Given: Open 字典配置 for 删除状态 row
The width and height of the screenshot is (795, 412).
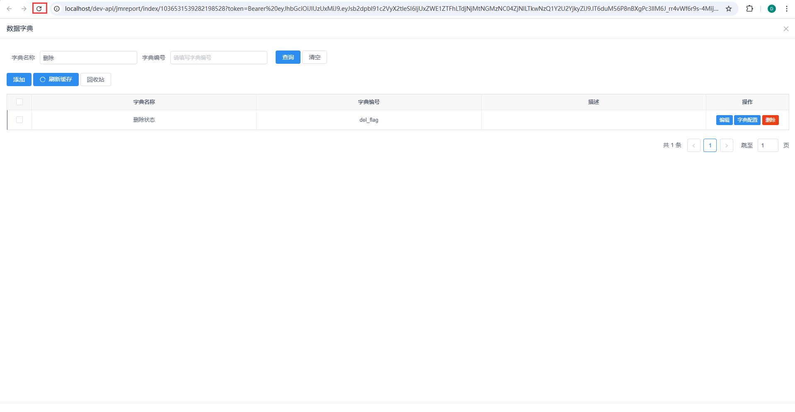Looking at the screenshot, I should pyautogui.click(x=747, y=120).
